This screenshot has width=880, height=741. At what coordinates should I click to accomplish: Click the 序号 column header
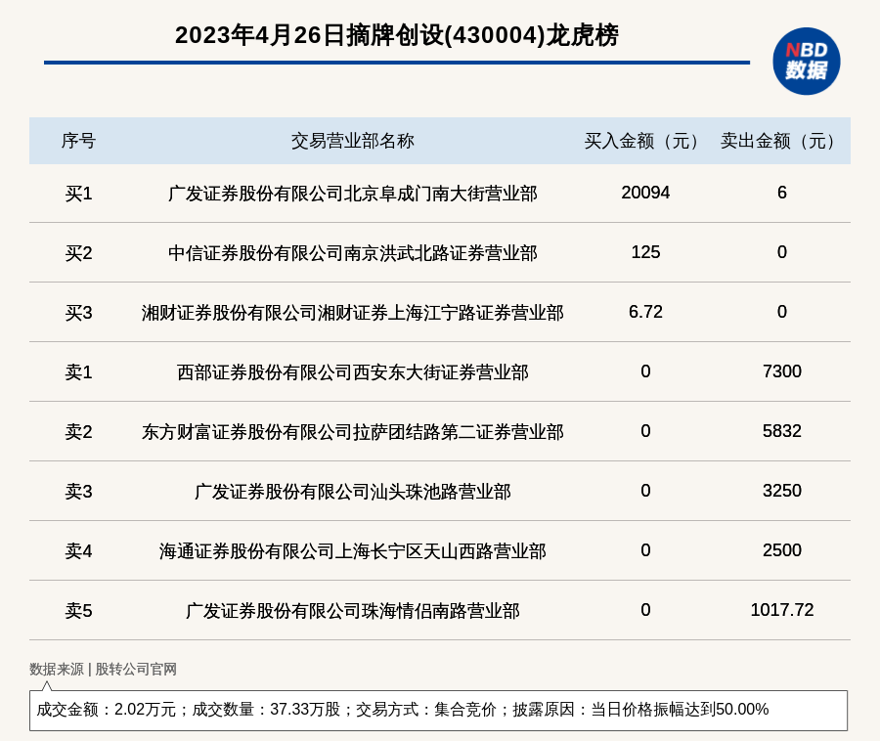point(78,141)
